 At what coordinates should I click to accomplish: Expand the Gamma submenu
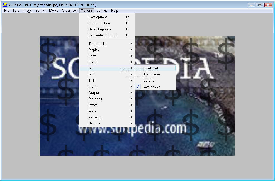[x=107, y=123]
